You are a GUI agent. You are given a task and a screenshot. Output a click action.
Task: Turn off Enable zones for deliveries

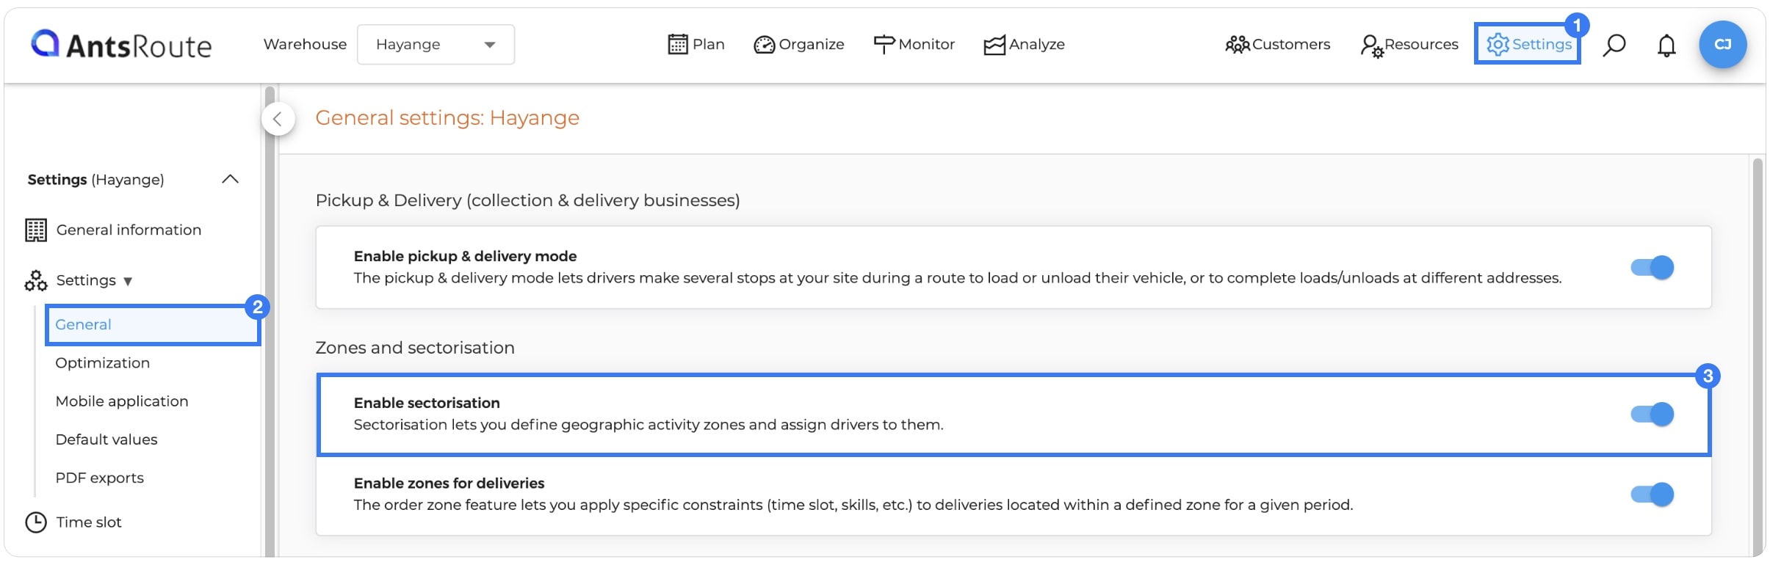click(x=1652, y=495)
